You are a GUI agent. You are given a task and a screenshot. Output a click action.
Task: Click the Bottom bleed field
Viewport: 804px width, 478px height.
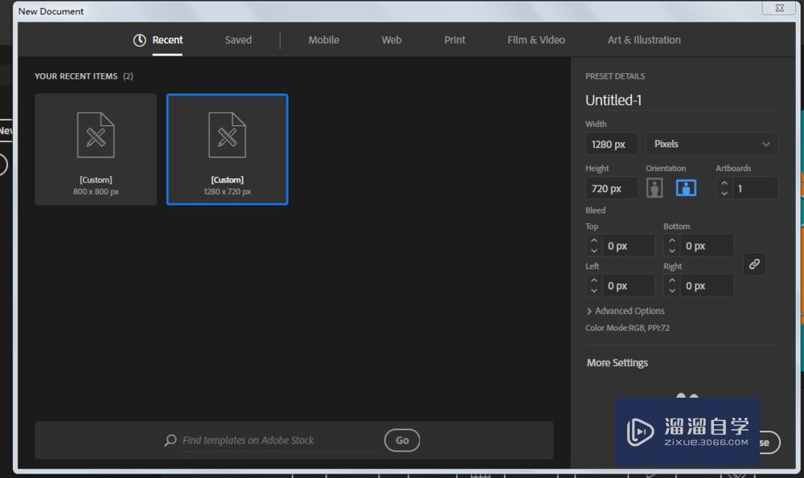[708, 246]
